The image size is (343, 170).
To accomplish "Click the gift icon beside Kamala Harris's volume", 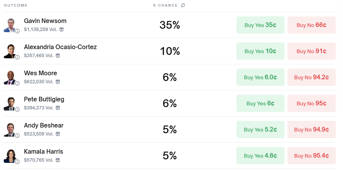I will [x=58, y=160].
